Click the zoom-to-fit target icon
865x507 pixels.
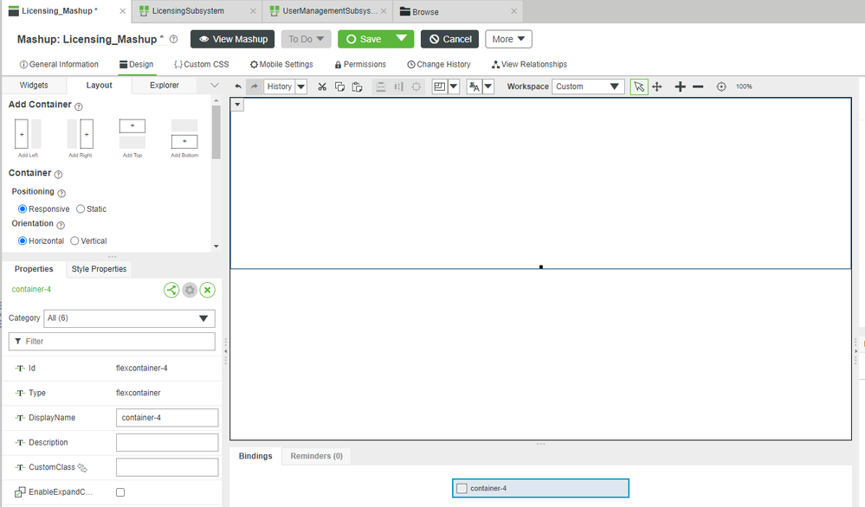721,87
